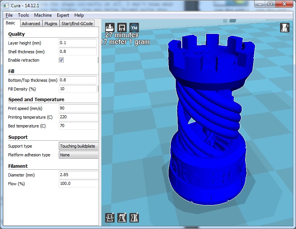The image size is (296, 229).
Task: Click the Load model file icon
Action: pyautogui.click(x=110, y=28)
